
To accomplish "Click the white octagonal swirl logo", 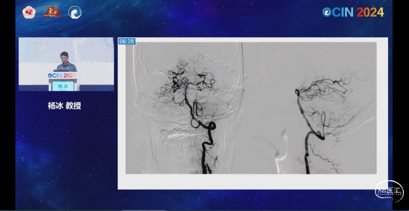I will pyautogui.click(x=75, y=13).
